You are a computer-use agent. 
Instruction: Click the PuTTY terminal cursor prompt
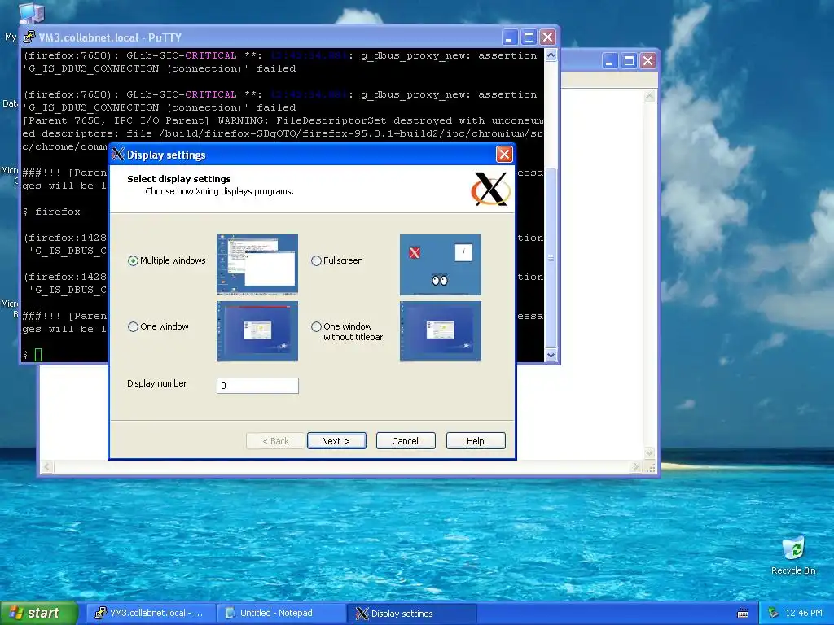(38, 355)
